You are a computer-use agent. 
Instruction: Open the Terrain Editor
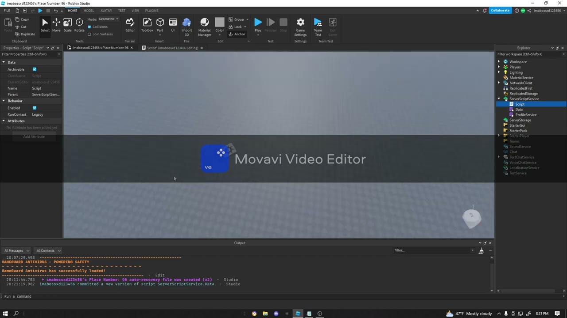coord(130,25)
